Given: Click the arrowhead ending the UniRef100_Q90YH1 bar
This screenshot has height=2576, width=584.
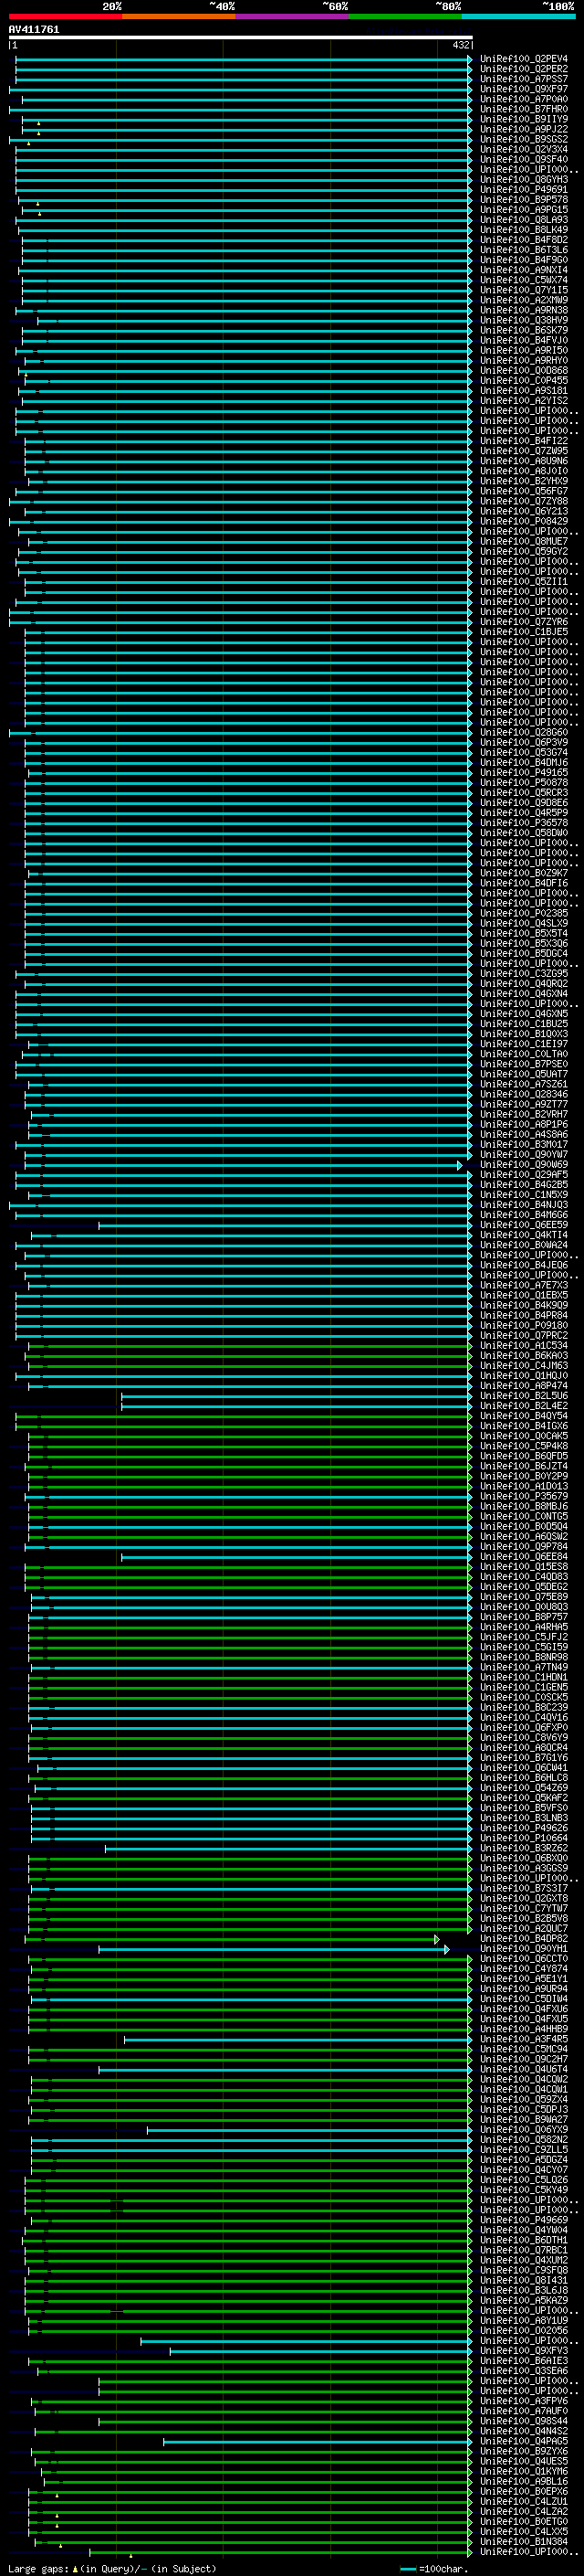Looking at the screenshot, I should [446, 1950].
